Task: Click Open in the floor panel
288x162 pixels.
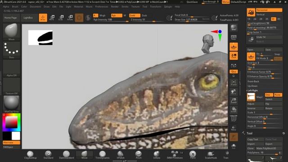Action: tap(255, 49)
